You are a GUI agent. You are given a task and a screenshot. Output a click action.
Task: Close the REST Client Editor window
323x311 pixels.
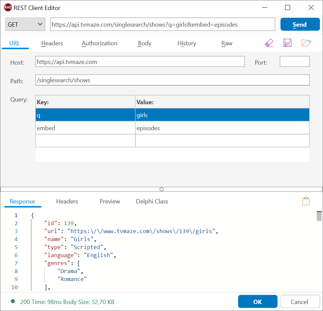click(x=311, y=8)
